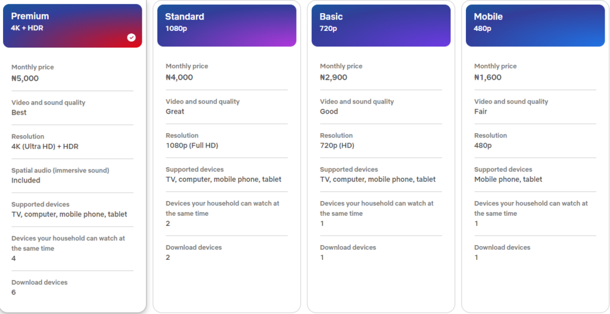Click the Standard monthly price ₦4,000
Viewport: 610px width, 314px height.
(x=179, y=77)
